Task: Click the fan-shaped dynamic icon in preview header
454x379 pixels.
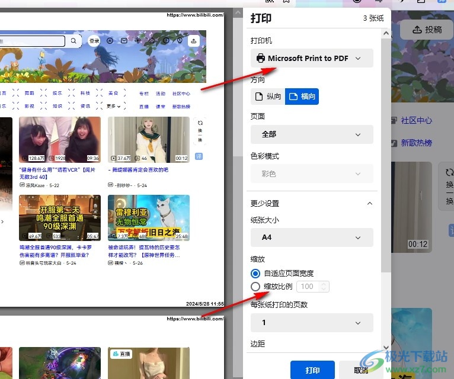Action: 138,40
